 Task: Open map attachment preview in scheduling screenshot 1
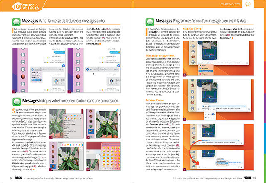pos(209,51)
